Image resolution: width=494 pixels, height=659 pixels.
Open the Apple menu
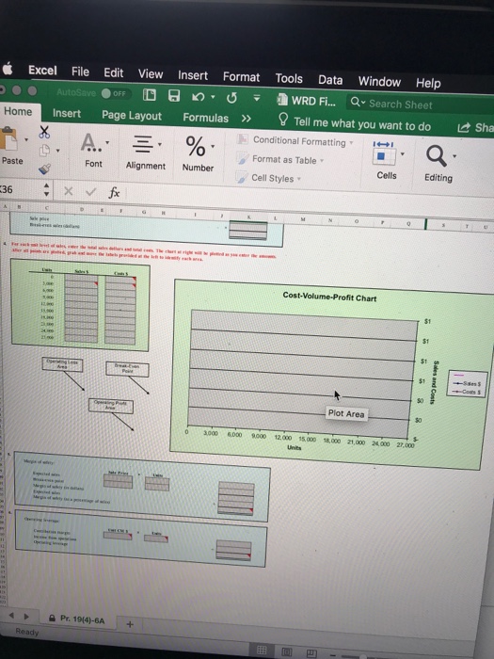coord(8,68)
